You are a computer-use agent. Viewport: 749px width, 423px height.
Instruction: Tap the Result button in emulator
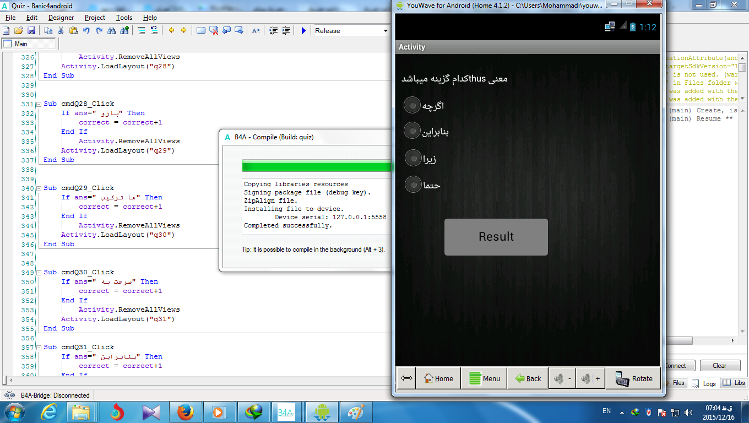click(496, 237)
